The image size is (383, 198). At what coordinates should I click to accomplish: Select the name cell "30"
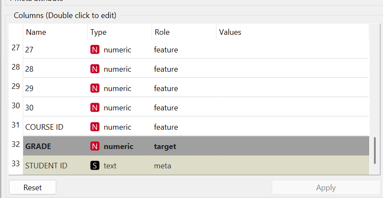(55, 107)
